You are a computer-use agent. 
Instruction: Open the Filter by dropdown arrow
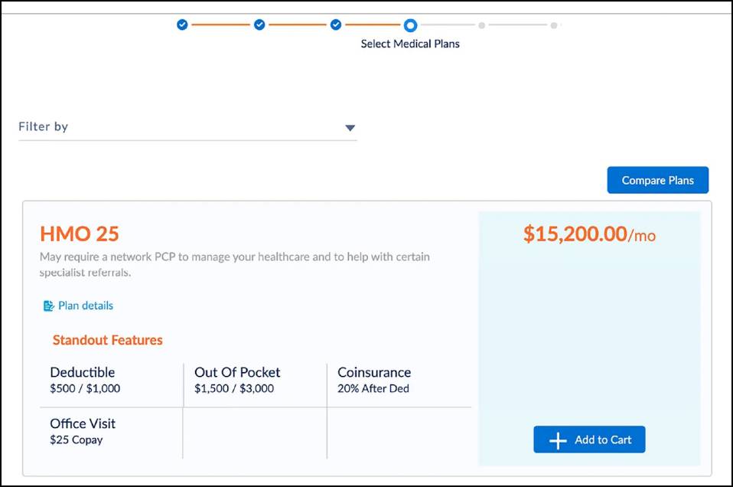pyautogui.click(x=350, y=128)
